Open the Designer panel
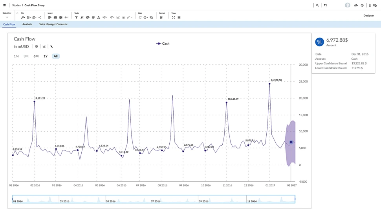 368,16
